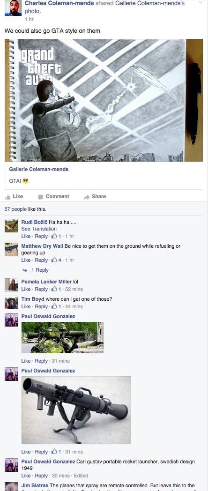Open the Grand Theft Auto drawing photo
Image resolution: width=208 pixels, height=491 pixels.
coord(104,100)
